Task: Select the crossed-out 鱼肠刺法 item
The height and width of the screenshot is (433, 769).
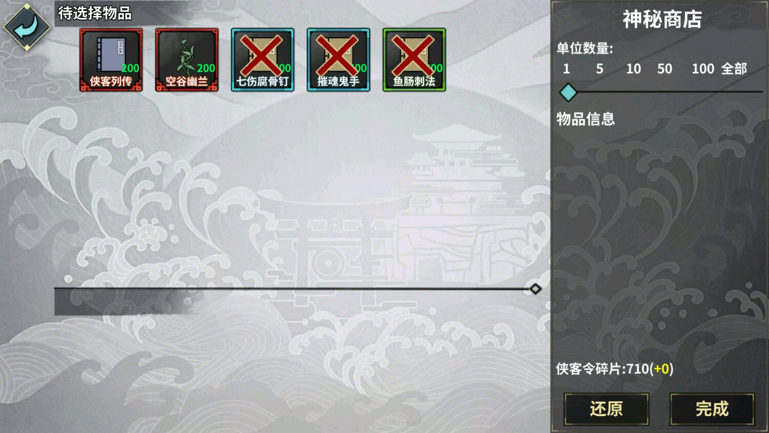Action: click(x=414, y=60)
